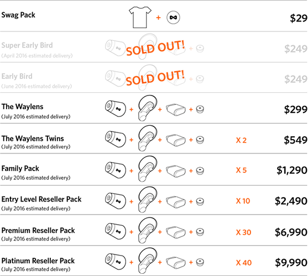This screenshot has width=308, height=276.
Task: Select the Swag Pack title
Action: (18, 15)
